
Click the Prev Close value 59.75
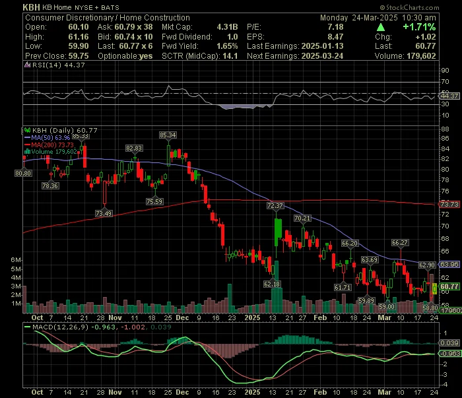pos(79,56)
